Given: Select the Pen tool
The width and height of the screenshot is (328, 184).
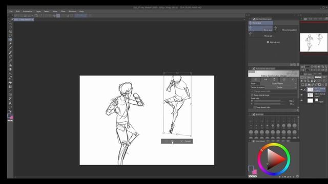Looking at the screenshot, I should pyautogui.click(x=10, y=53).
